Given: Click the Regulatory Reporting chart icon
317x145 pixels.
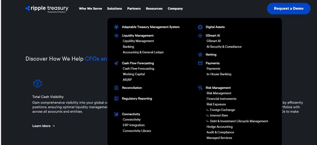Looking at the screenshot, I should [116, 99].
